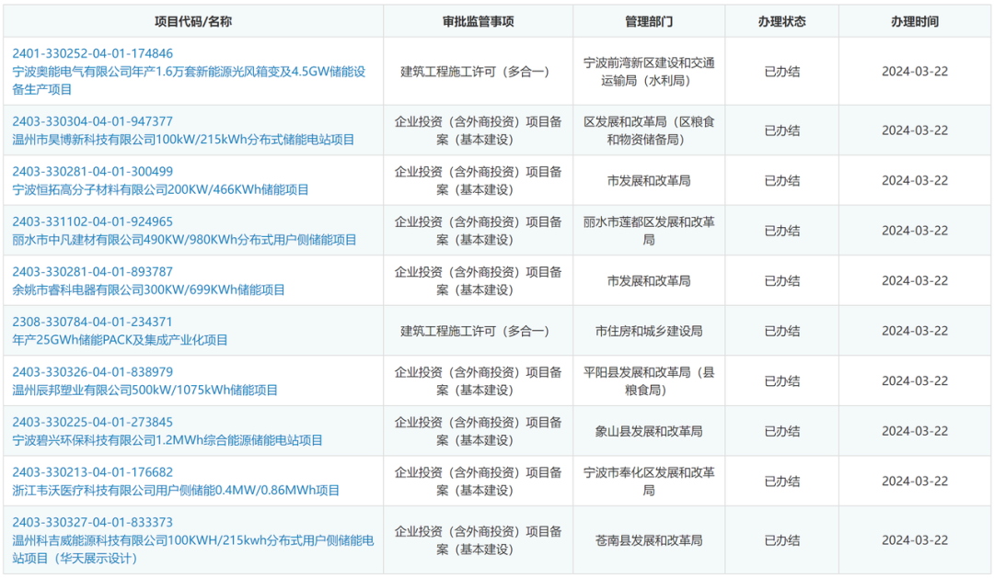This screenshot has height=578, width=994.
Task: Open project link 宁波奥能电气有限公司 新能源光风箱变
Action: point(189,72)
